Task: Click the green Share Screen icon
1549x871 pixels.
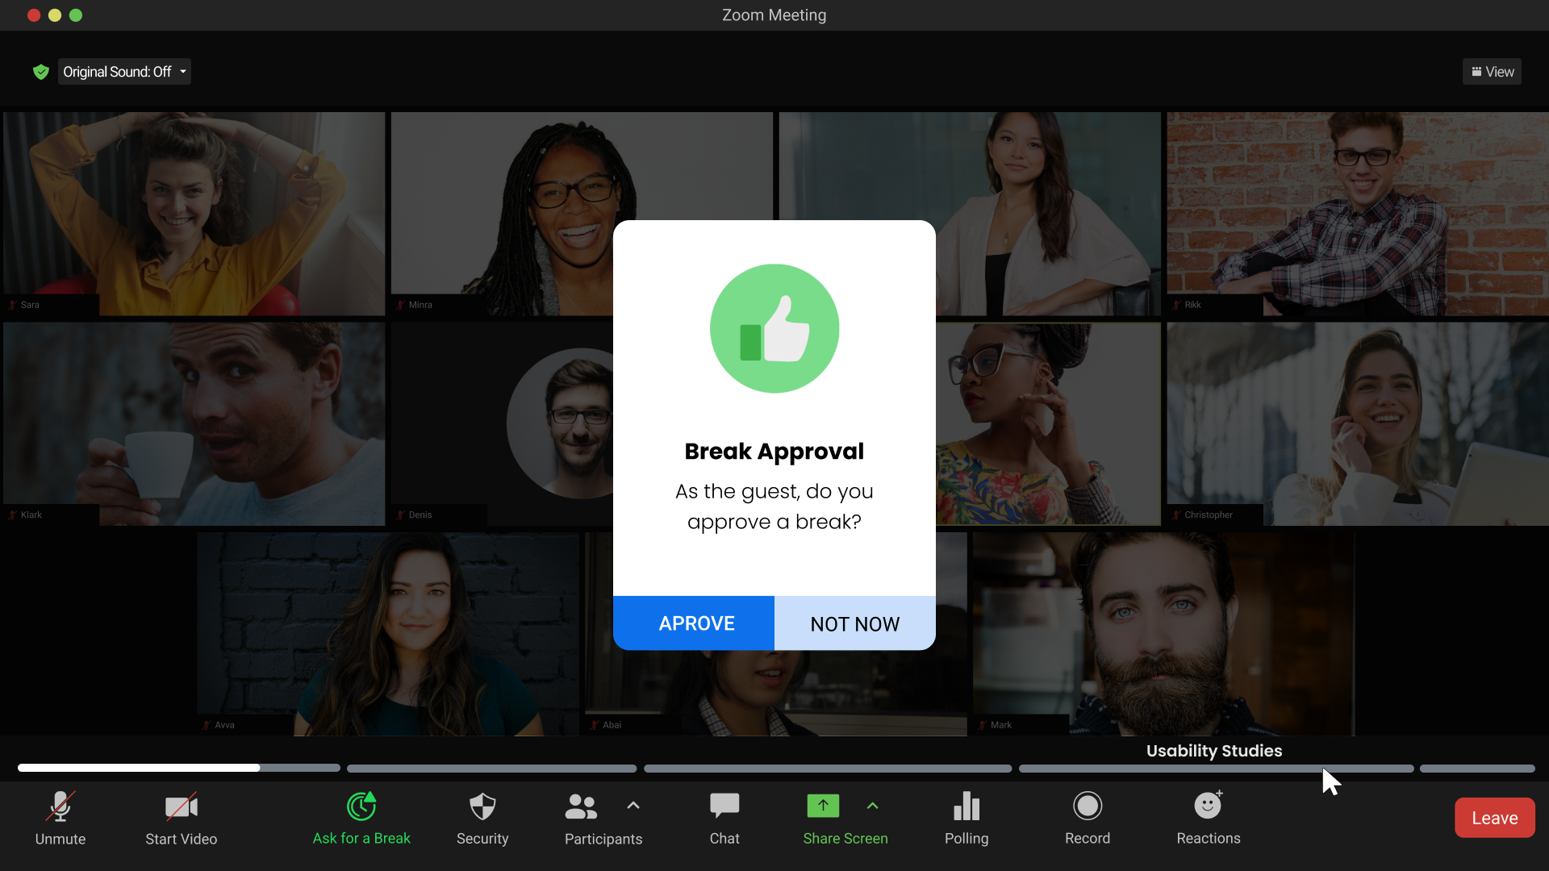Action: pyautogui.click(x=823, y=806)
